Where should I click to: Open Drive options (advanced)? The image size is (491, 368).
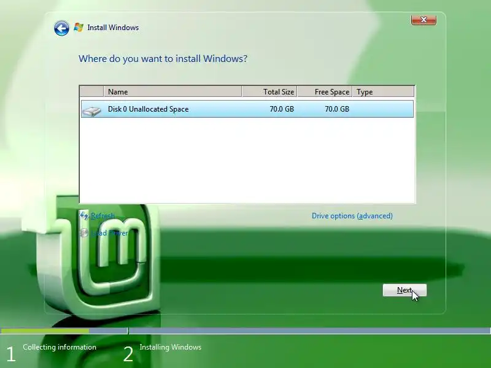pyautogui.click(x=352, y=216)
